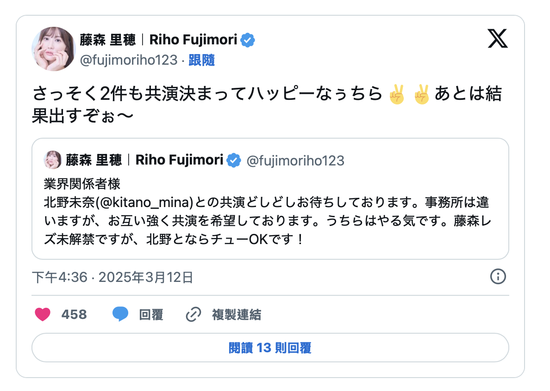Click the blue reply bubble icon
This screenshot has height=391, width=550.
tap(120, 315)
